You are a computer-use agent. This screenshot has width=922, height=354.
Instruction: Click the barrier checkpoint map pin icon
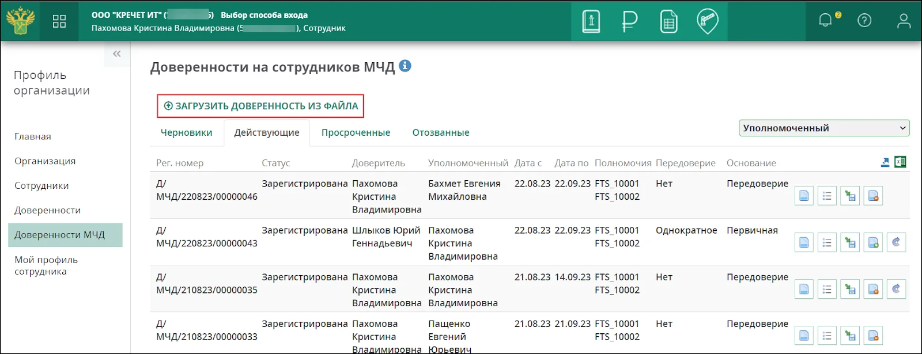pyautogui.click(x=707, y=21)
